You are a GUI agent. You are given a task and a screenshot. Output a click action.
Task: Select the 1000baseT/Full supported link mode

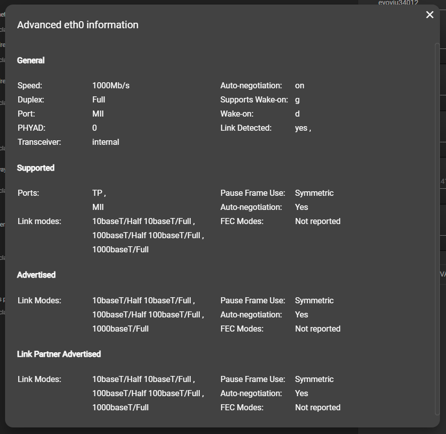[120, 249]
